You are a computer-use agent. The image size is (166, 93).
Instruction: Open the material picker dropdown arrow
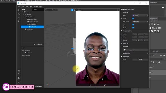tap(127, 50)
